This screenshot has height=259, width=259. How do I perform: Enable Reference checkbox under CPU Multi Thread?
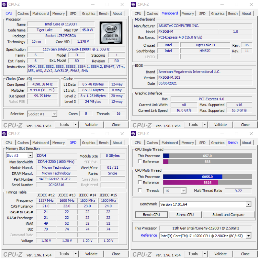(140, 182)
